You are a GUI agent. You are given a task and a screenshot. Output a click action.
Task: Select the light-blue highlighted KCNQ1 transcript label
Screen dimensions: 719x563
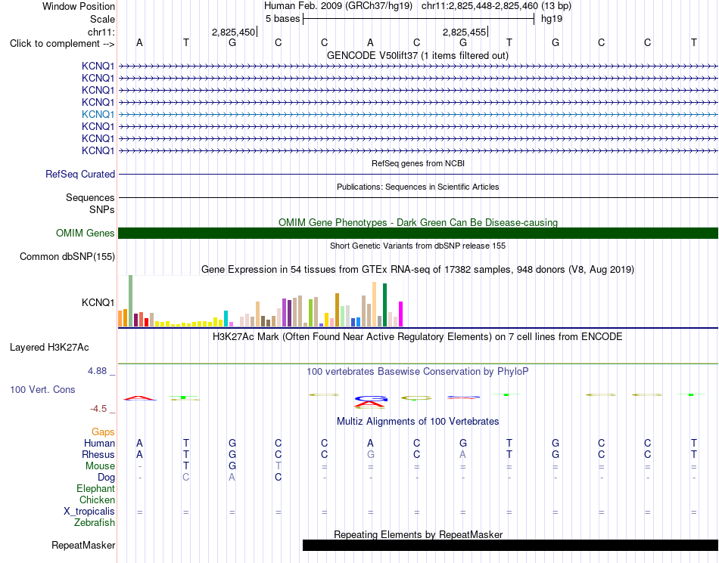(98, 114)
